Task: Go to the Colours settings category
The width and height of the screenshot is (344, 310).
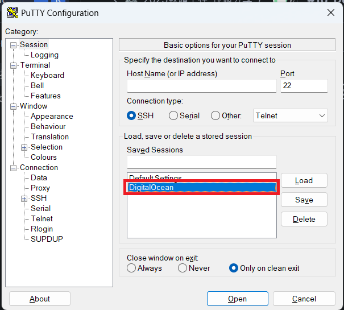Action: (x=44, y=158)
